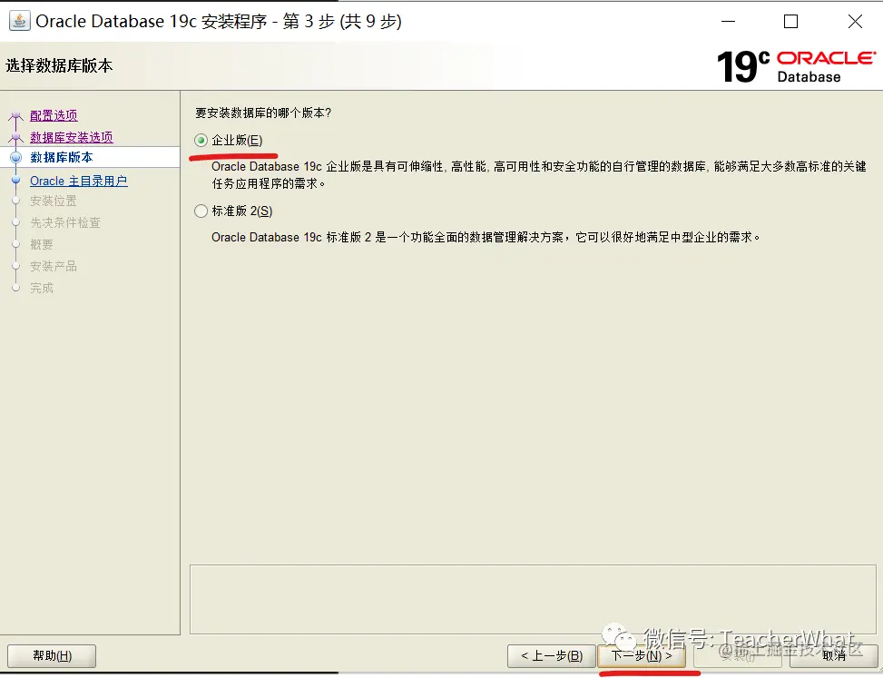Image resolution: width=883 pixels, height=678 pixels.
Task: Click the 标准版 2 description sentence
Action: tap(486, 237)
